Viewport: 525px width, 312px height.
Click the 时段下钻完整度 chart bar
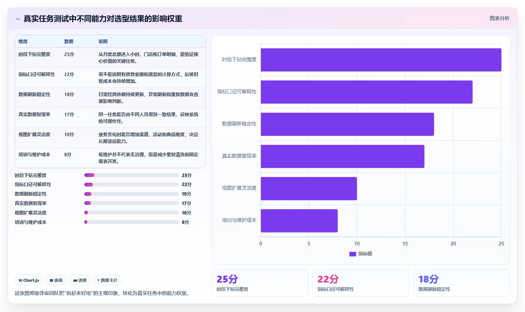(x=381, y=60)
